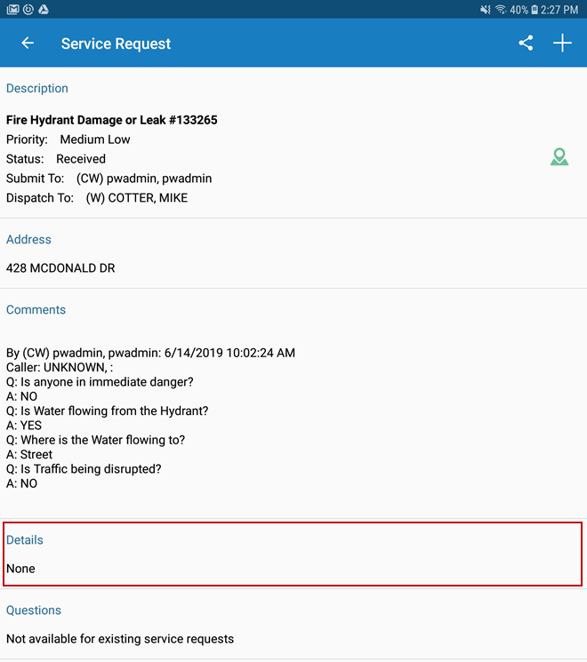The width and height of the screenshot is (587, 662).
Task: Tap the Comments section header
Action: point(36,310)
